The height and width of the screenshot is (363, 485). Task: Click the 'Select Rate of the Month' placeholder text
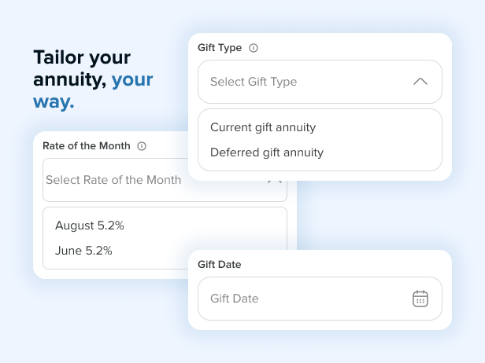point(113,180)
